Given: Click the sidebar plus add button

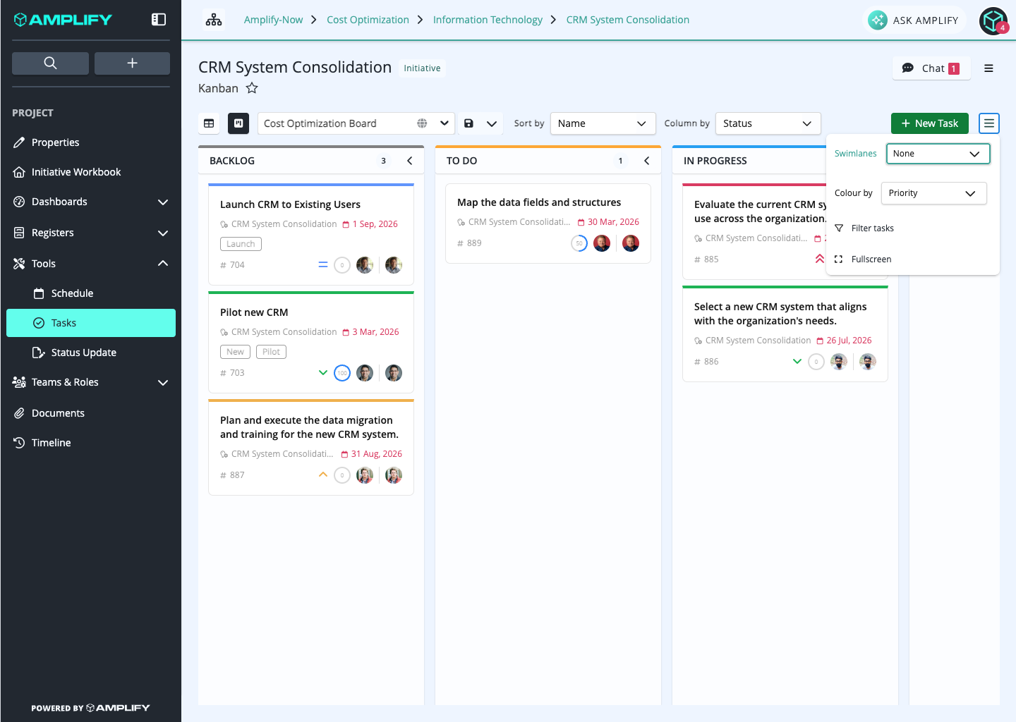Looking at the screenshot, I should 132,63.
